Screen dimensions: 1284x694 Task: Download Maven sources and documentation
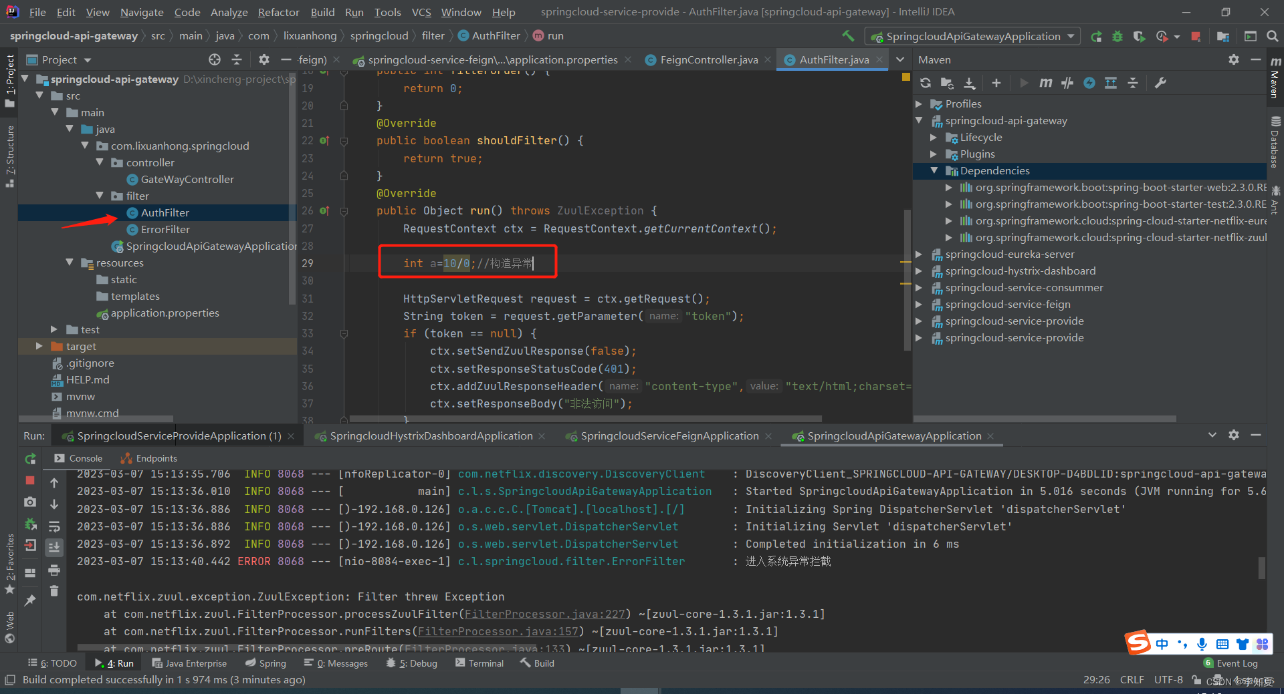coord(970,83)
